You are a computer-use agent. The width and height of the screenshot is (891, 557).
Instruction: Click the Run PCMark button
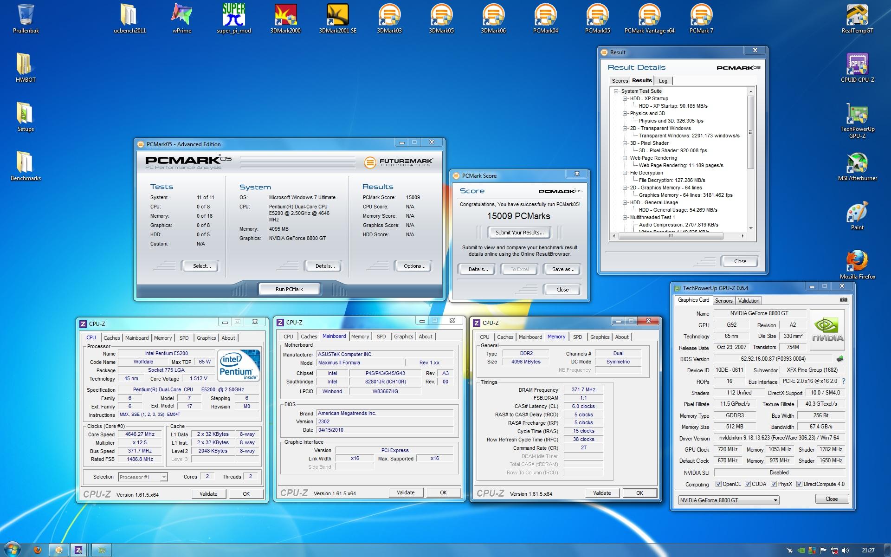289,289
